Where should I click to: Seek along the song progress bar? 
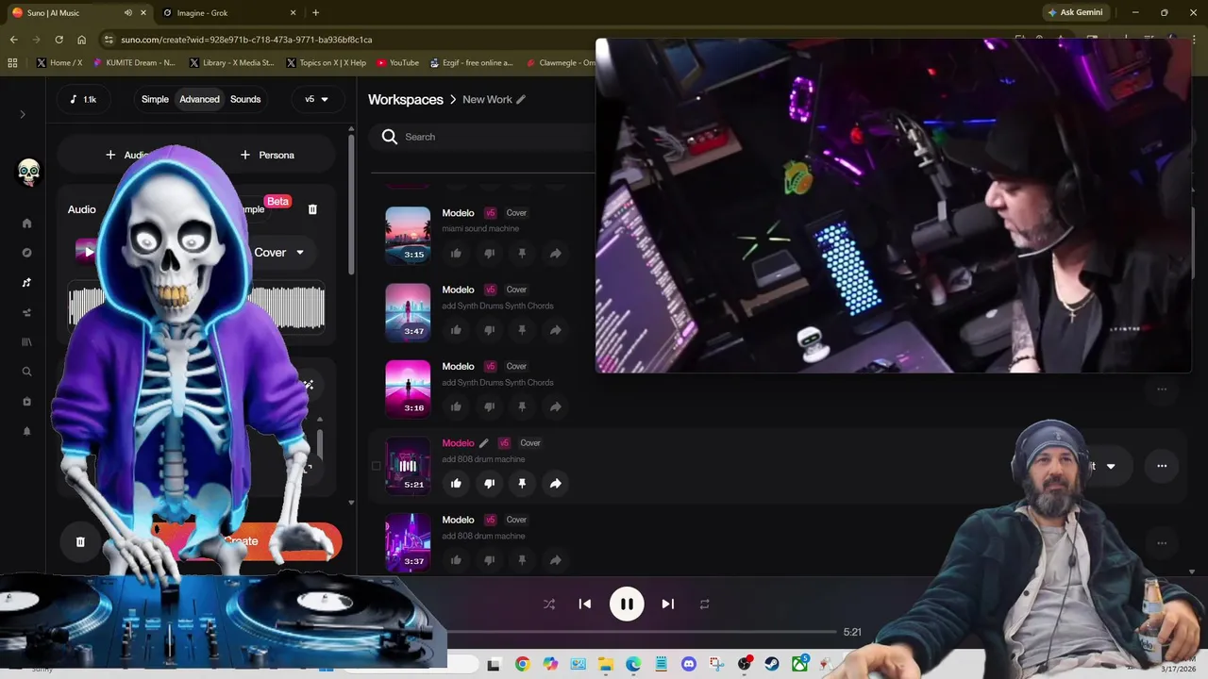tap(642, 632)
